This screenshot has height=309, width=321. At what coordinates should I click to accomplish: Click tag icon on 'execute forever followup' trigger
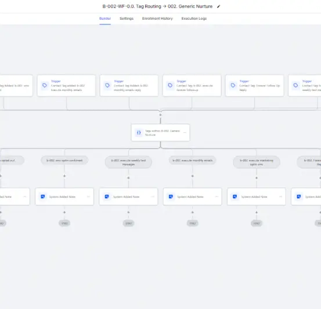coord(170,85)
